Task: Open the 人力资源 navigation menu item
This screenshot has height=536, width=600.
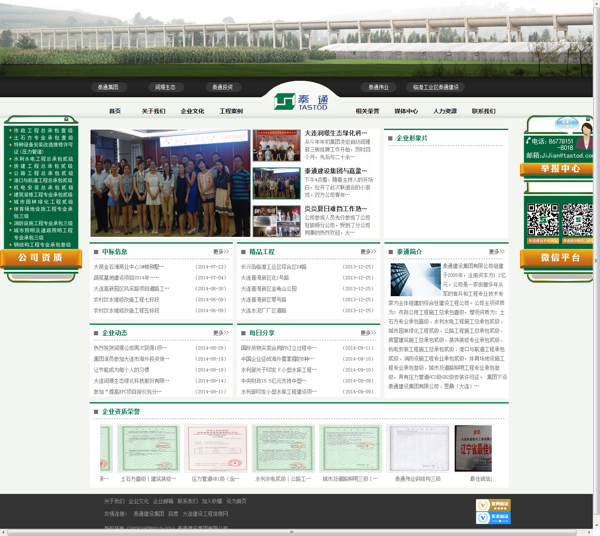Action: pyautogui.click(x=445, y=111)
